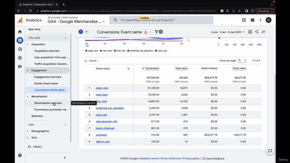Image resolution: width=290 pixels, height=163 pixels.
Task: Open the predicted_top_spenders event link
Action: pyautogui.click(x=110, y=108)
